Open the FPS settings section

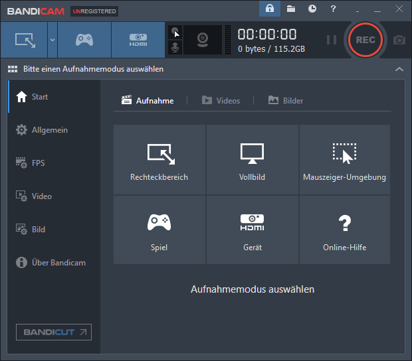[54, 163]
